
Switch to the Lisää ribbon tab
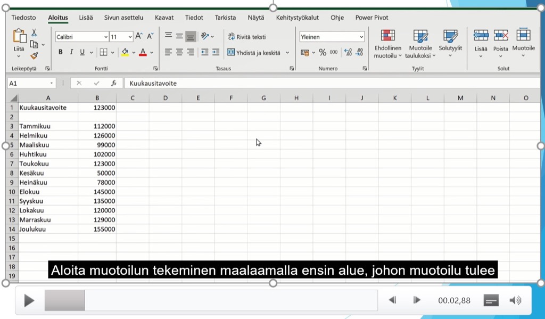86,18
